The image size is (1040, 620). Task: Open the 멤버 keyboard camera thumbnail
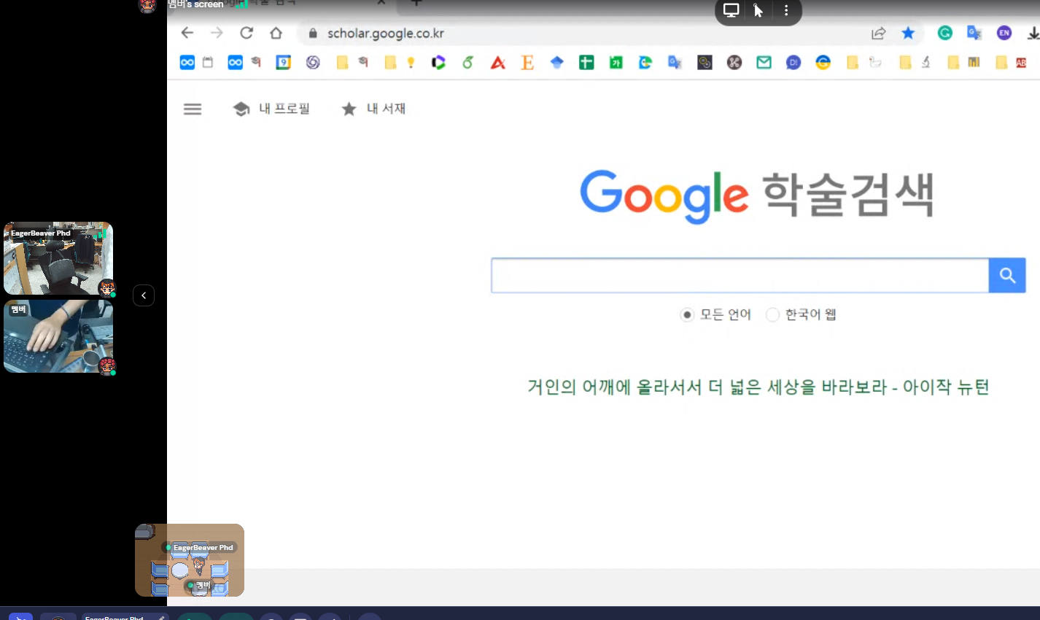(x=58, y=336)
